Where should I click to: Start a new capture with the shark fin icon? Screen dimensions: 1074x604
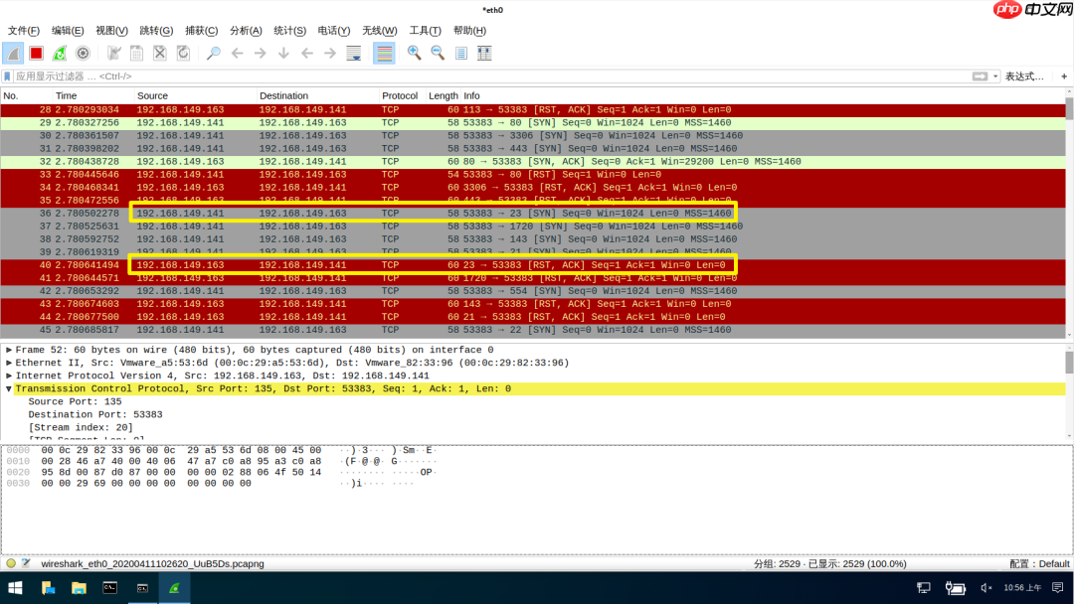pyautogui.click(x=14, y=53)
